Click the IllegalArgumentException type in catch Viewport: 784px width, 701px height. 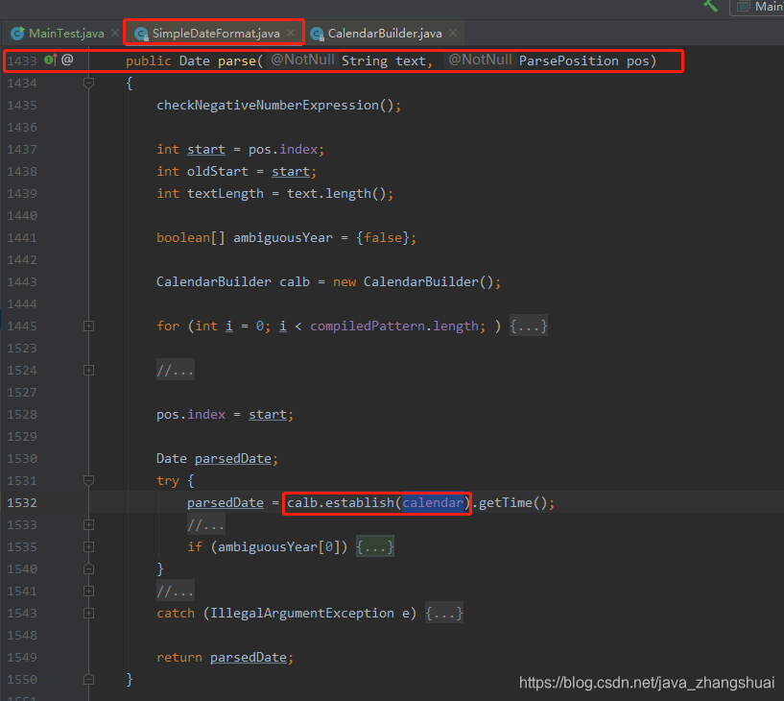(301, 613)
